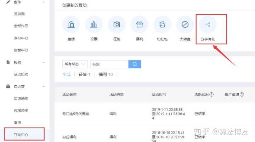255x142 pixels.
Task: Click 福利 type cell in 无门槛5元优惠卷 row
Action: [x=113, y=114]
